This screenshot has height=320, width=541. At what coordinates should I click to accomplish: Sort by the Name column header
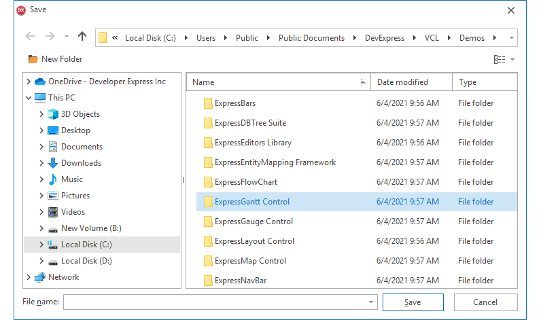click(204, 82)
